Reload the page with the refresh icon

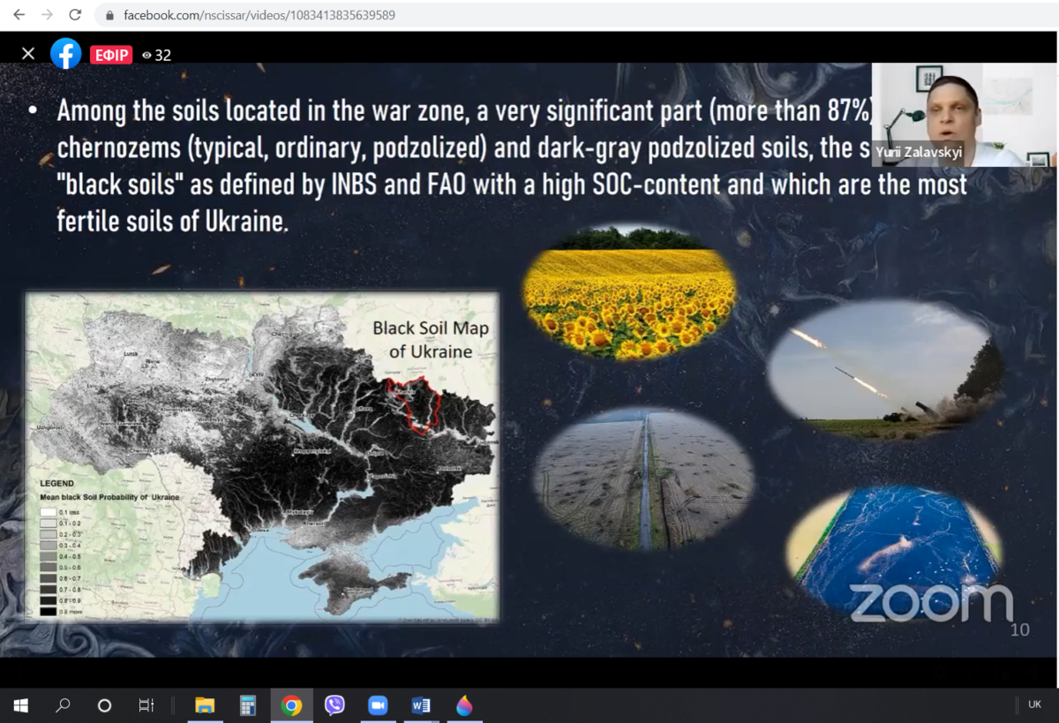point(75,15)
